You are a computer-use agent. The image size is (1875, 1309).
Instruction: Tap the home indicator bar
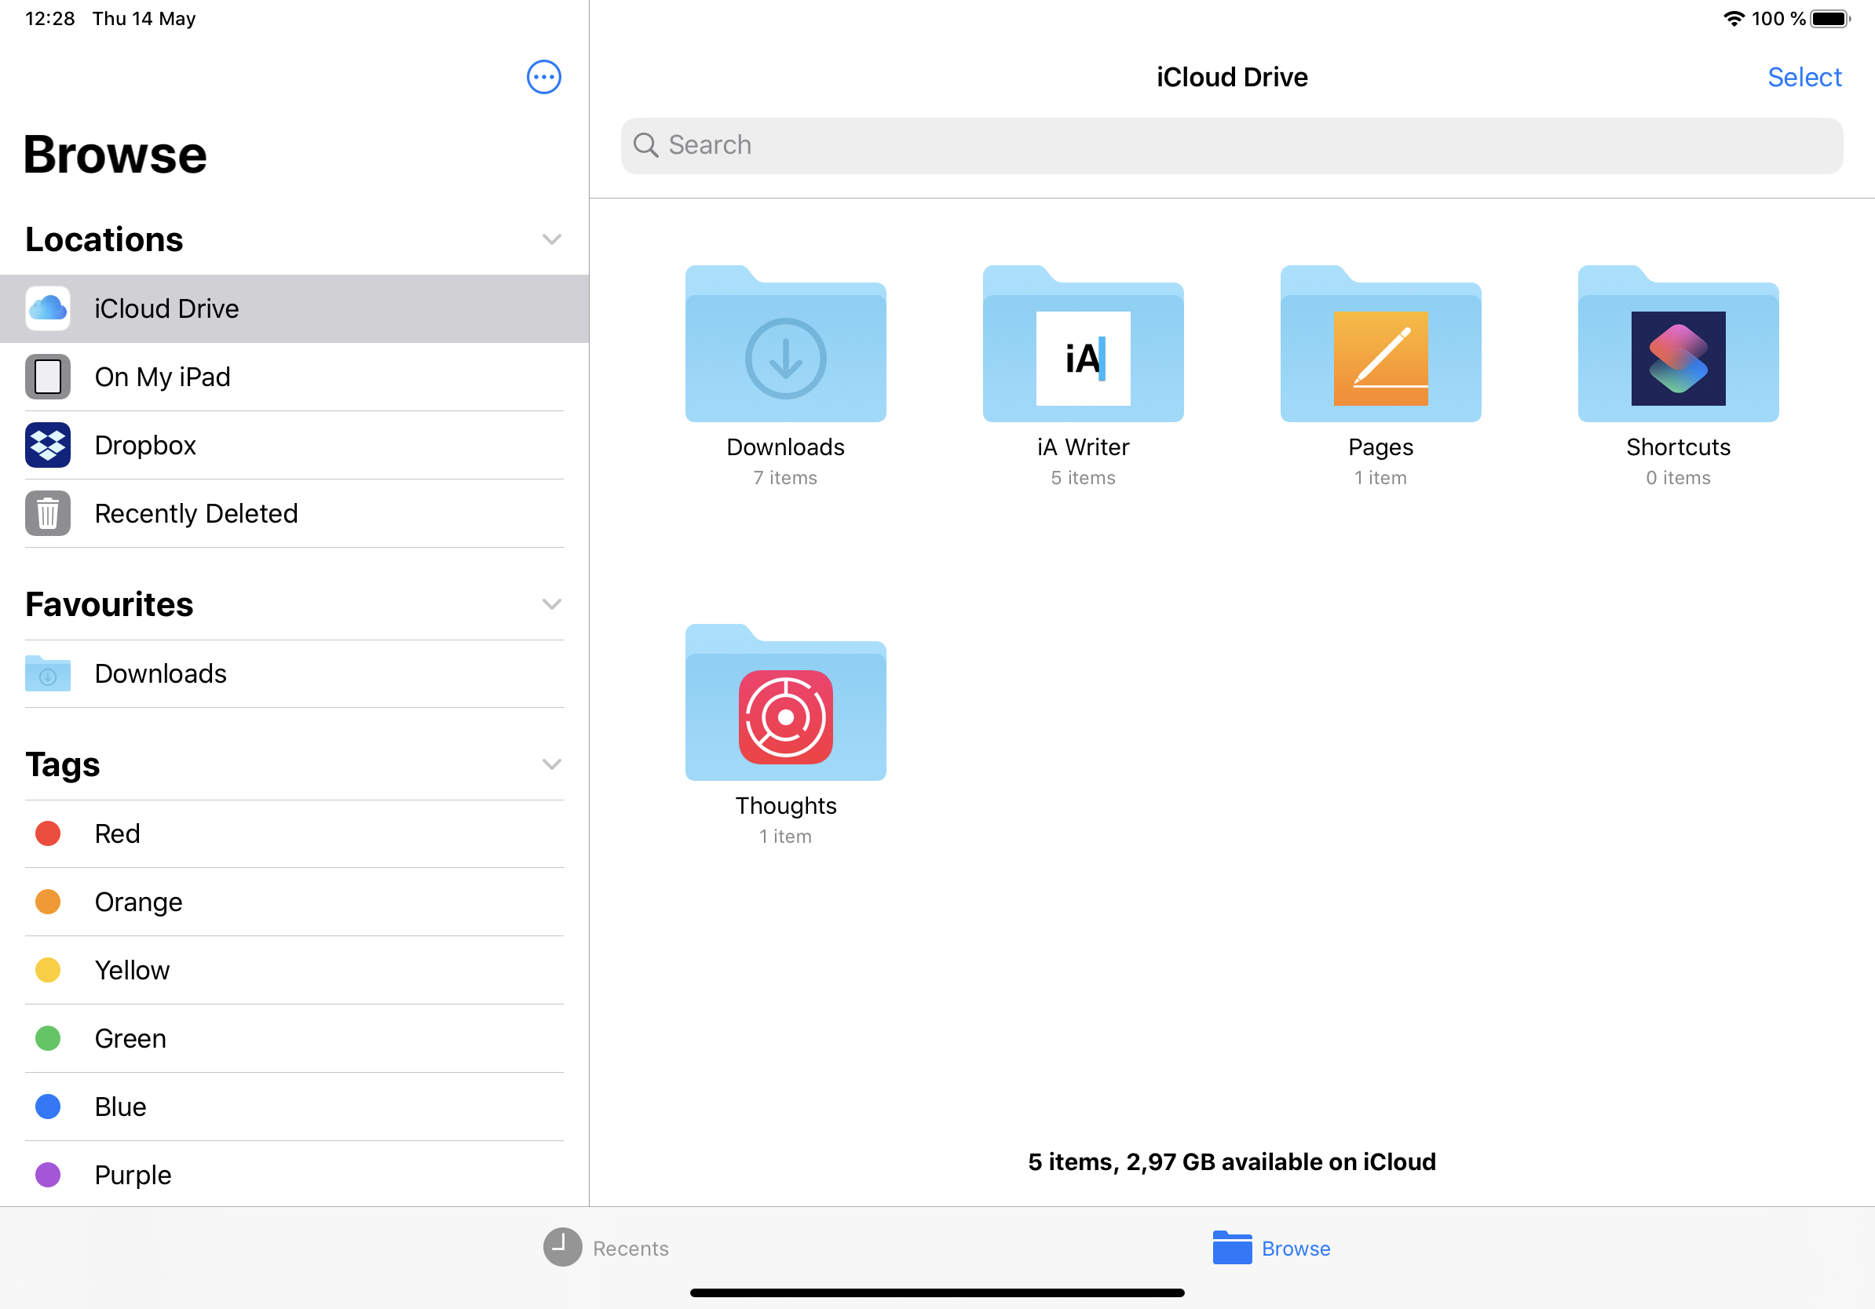coord(937,1293)
